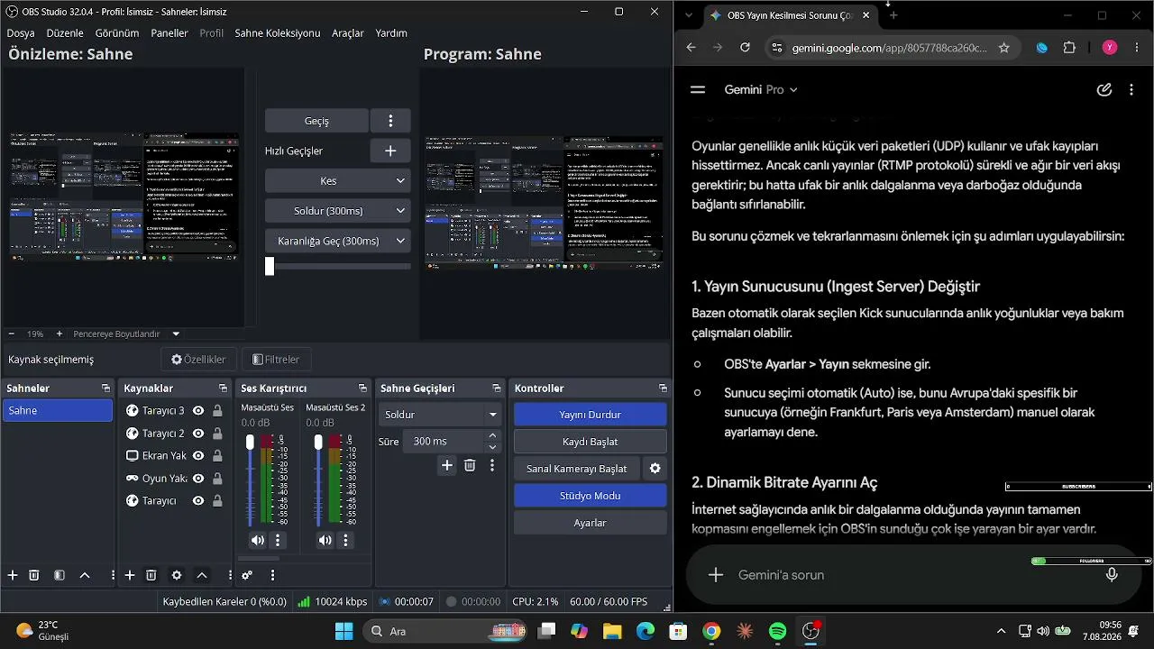This screenshot has height=649, width=1154.
Task: Add a new scene with the plus icon
Action: (x=13, y=575)
